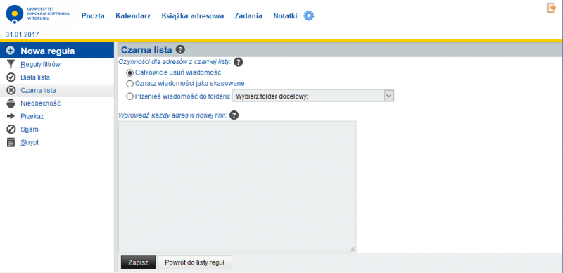Go to Czarna lista link
The width and height of the screenshot is (563, 273).
pyautogui.click(x=38, y=91)
